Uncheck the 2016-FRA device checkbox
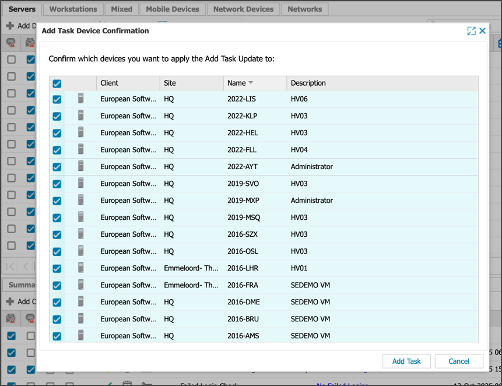This screenshot has width=502, height=386. (x=57, y=285)
